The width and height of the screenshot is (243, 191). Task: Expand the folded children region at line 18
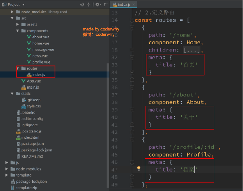coord(132,50)
